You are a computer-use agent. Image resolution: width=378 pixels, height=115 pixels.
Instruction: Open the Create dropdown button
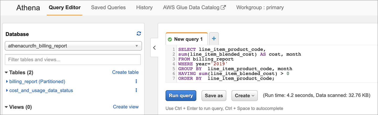[x=244, y=96]
